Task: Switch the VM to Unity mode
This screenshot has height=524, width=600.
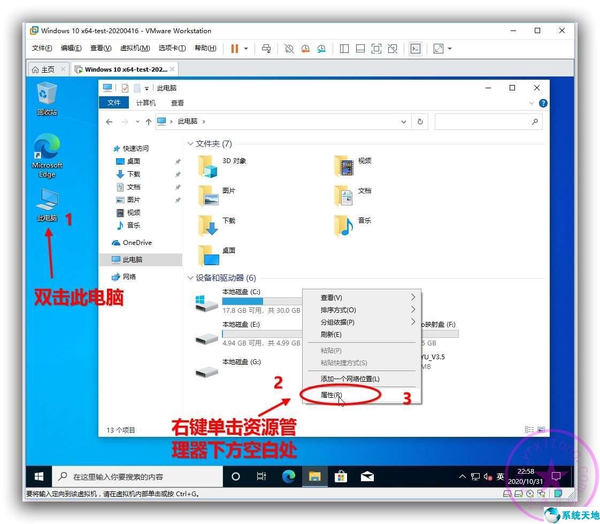Action: (392, 49)
